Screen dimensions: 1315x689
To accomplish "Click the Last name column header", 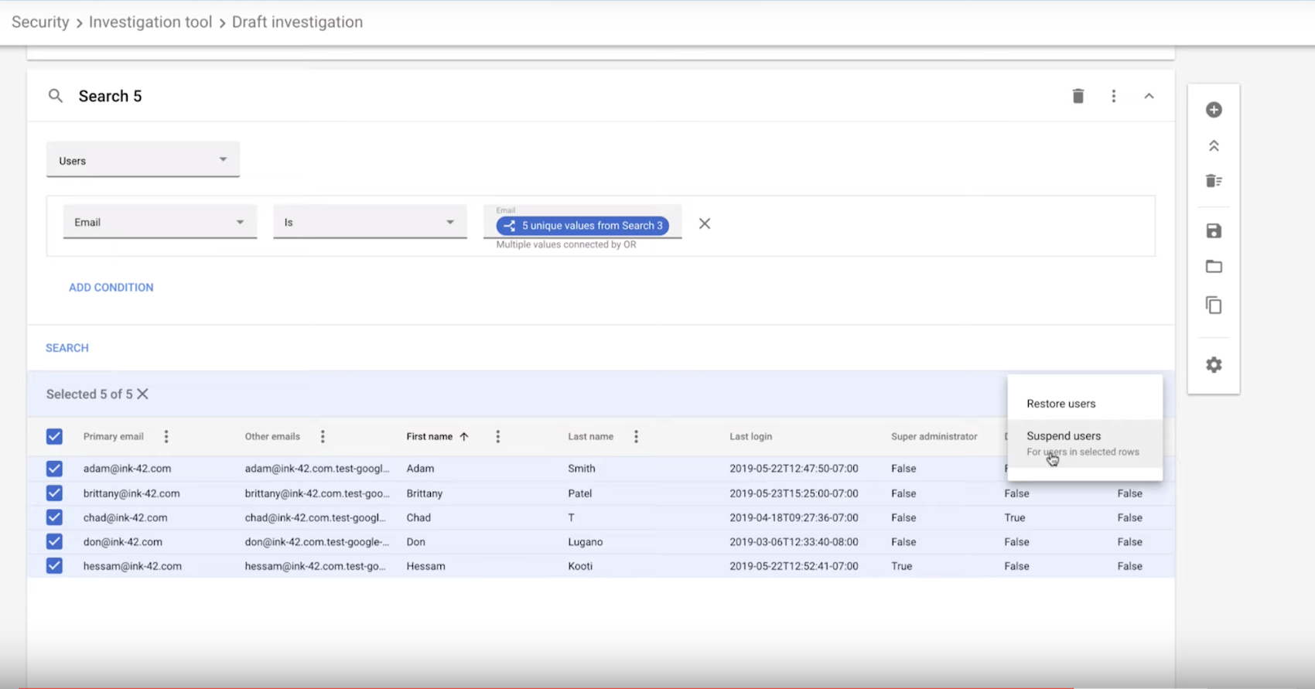I will pyautogui.click(x=590, y=437).
